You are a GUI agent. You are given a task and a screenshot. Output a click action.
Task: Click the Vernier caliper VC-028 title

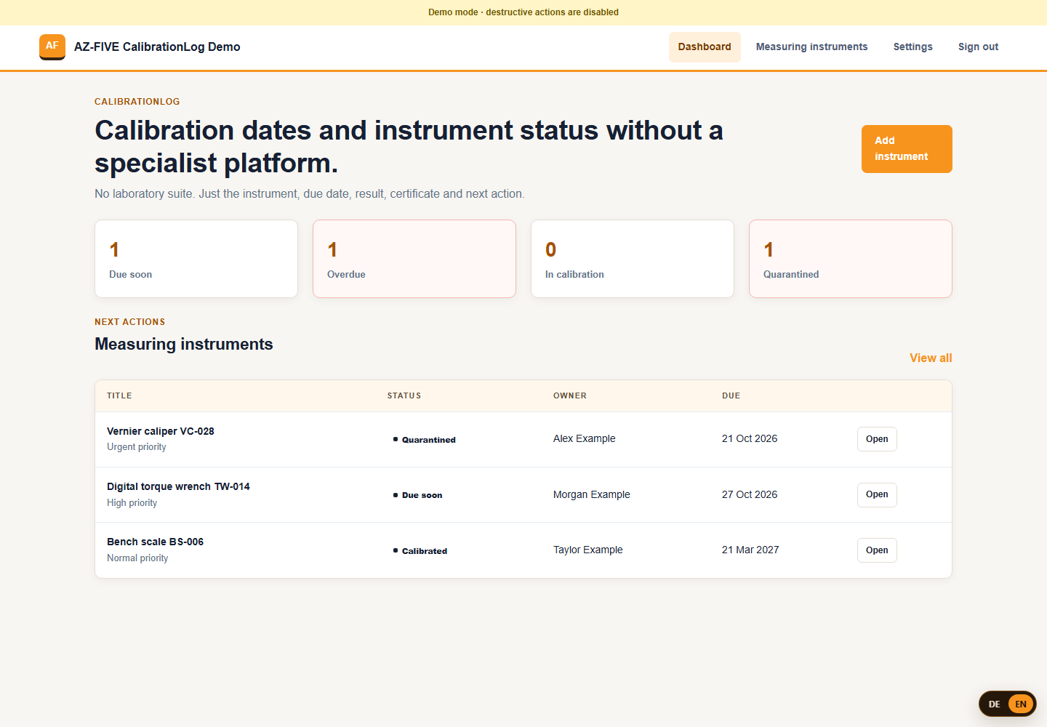[x=161, y=431]
